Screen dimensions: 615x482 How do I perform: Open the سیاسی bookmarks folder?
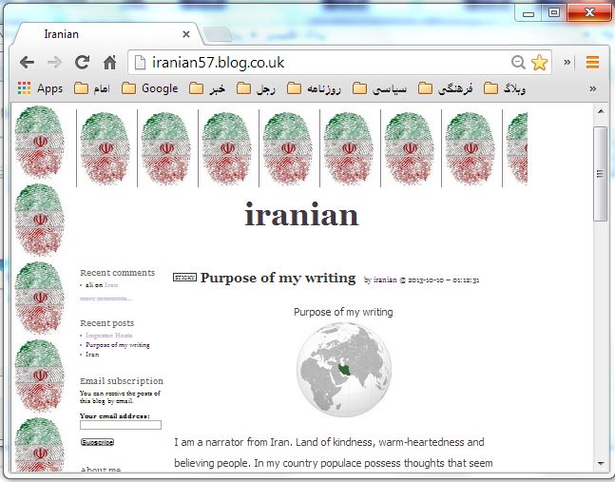coord(380,88)
